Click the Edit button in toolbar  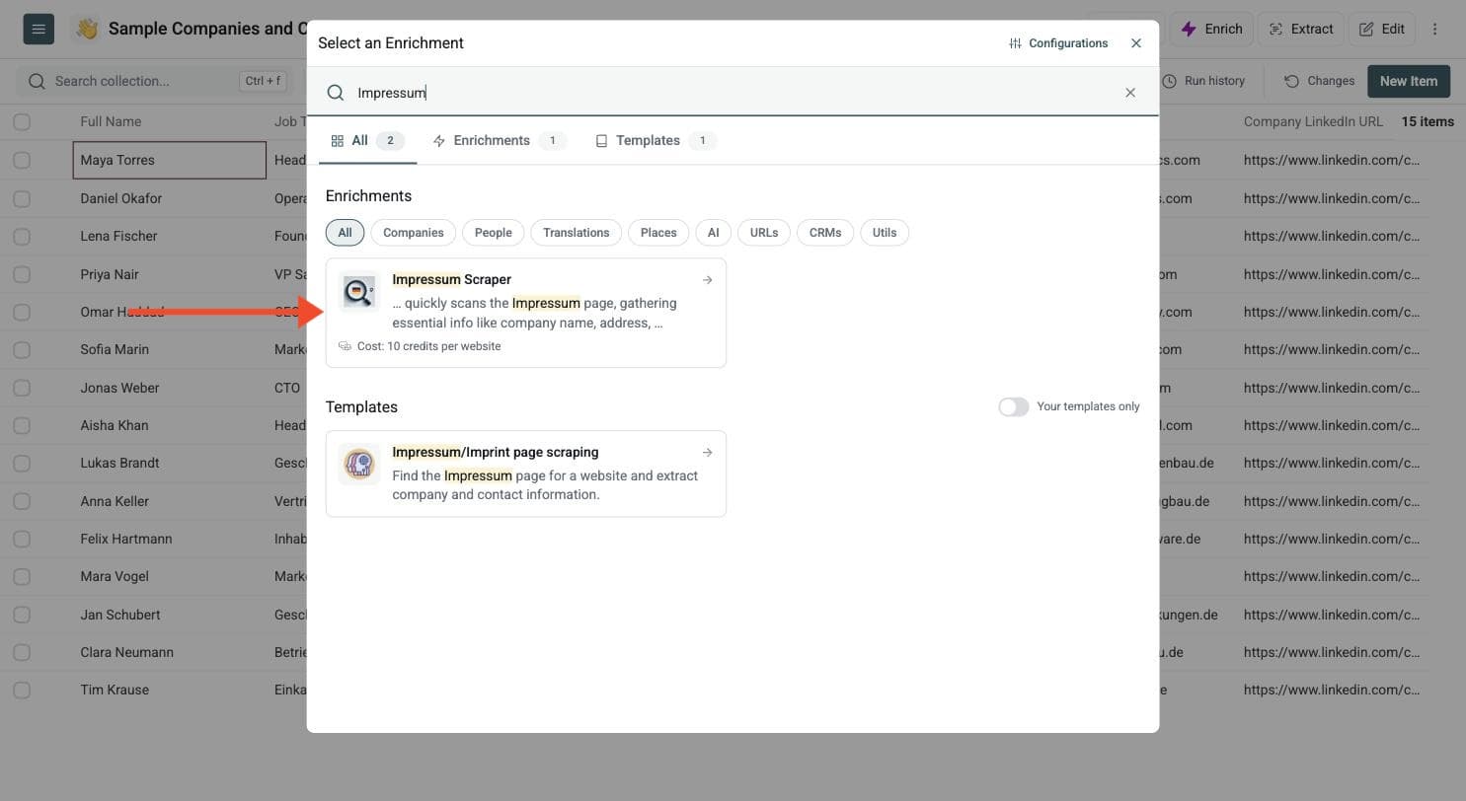(1382, 29)
